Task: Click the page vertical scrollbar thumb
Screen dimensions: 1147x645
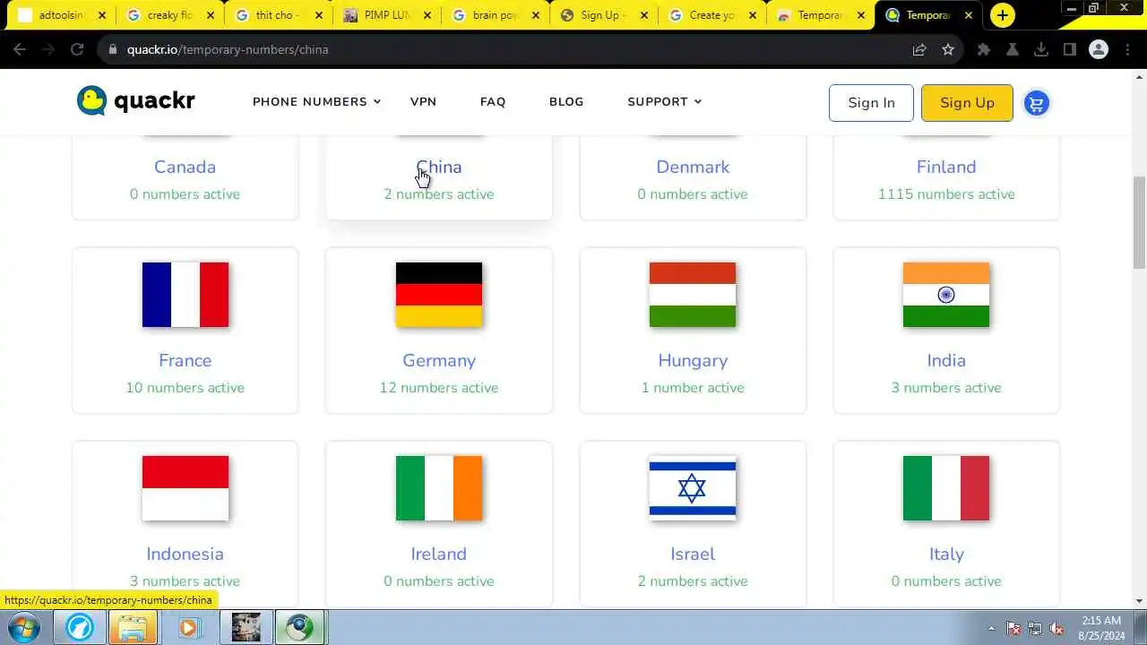Action: tap(1139, 221)
